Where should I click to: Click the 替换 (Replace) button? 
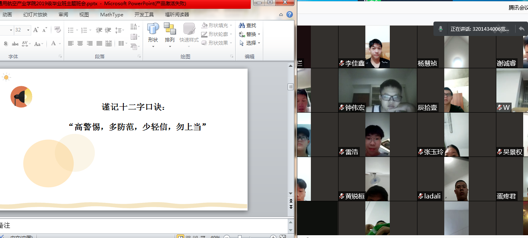(250, 34)
